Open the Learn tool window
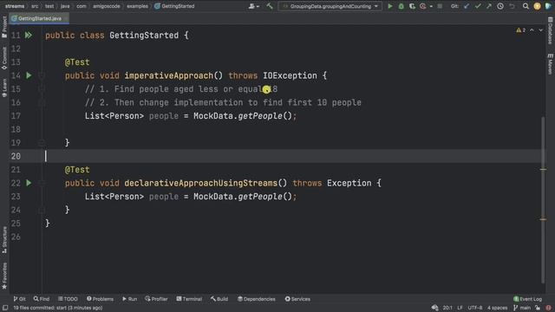Viewport: 555px width, 312px height. [4, 88]
